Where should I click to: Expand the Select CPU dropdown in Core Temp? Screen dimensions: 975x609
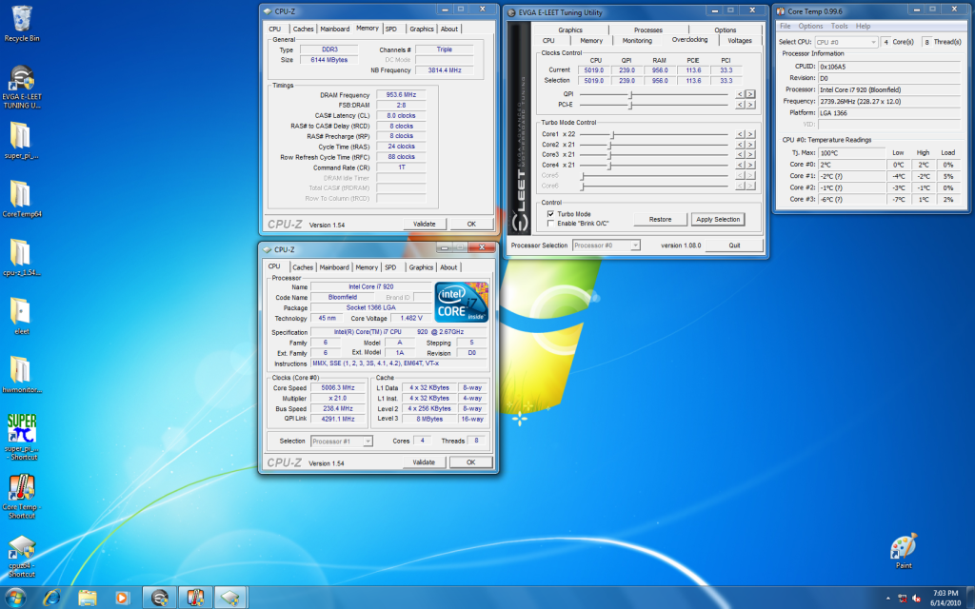pos(846,42)
